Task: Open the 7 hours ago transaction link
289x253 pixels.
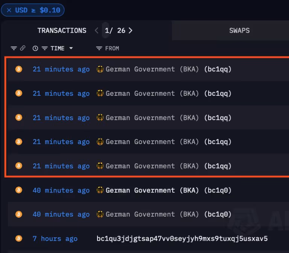Action: pos(55,238)
